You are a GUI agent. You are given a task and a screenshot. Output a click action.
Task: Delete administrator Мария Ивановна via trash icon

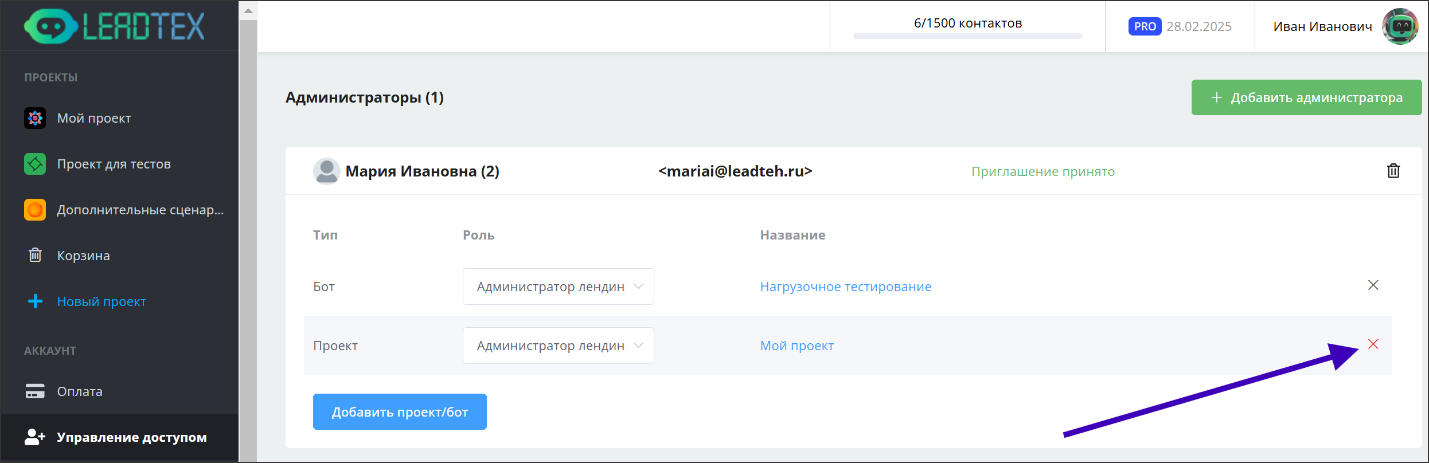1393,171
